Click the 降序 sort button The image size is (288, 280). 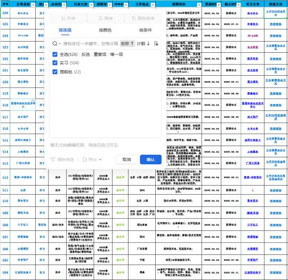(x=106, y=18)
